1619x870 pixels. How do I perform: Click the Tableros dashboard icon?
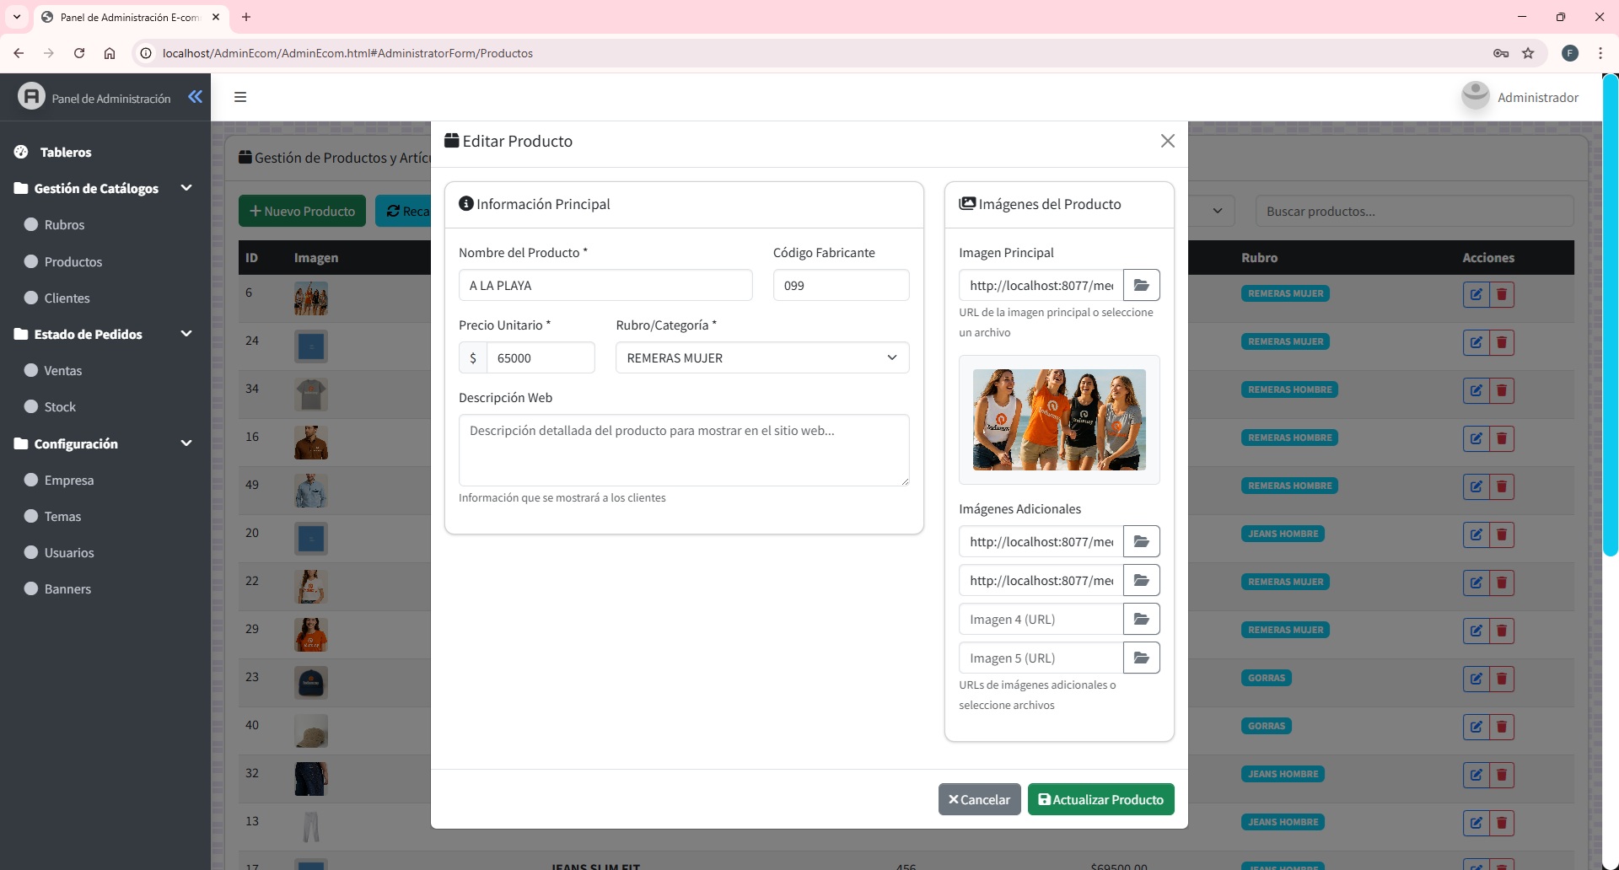point(21,152)
